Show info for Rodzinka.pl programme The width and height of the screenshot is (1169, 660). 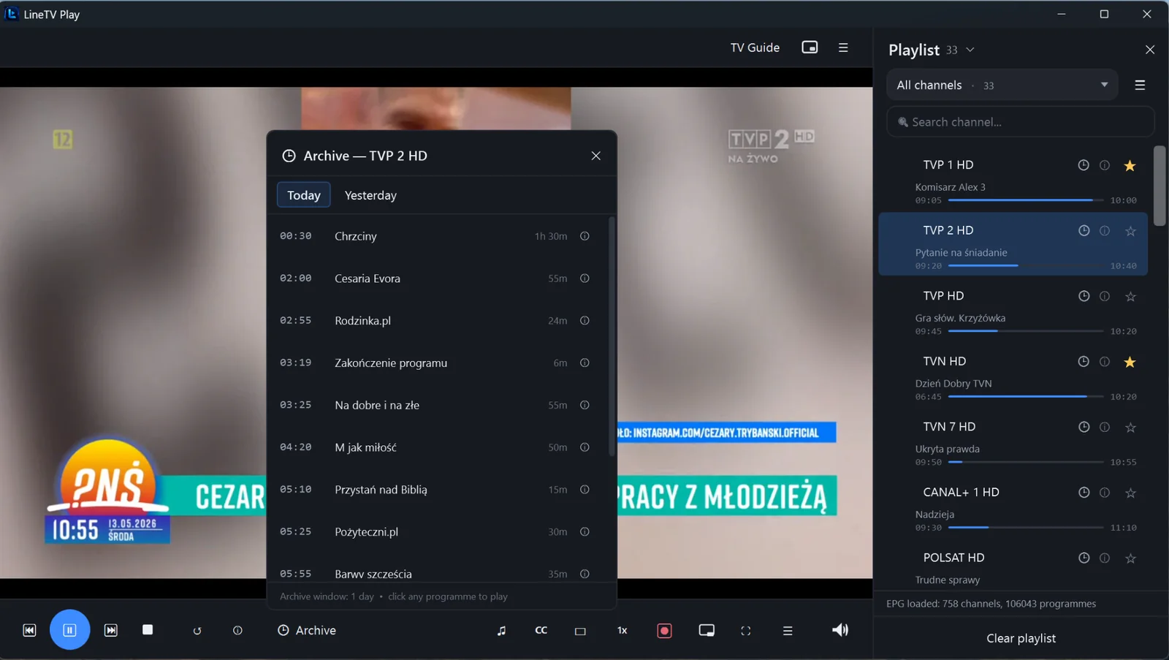point(584,321)
